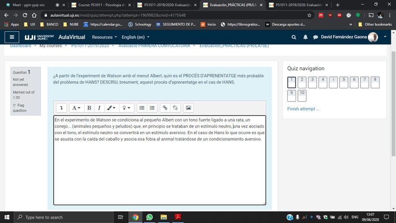Jump to question 8 in quiz navigation
Screen dimensions: 396x223
[375, 82]
